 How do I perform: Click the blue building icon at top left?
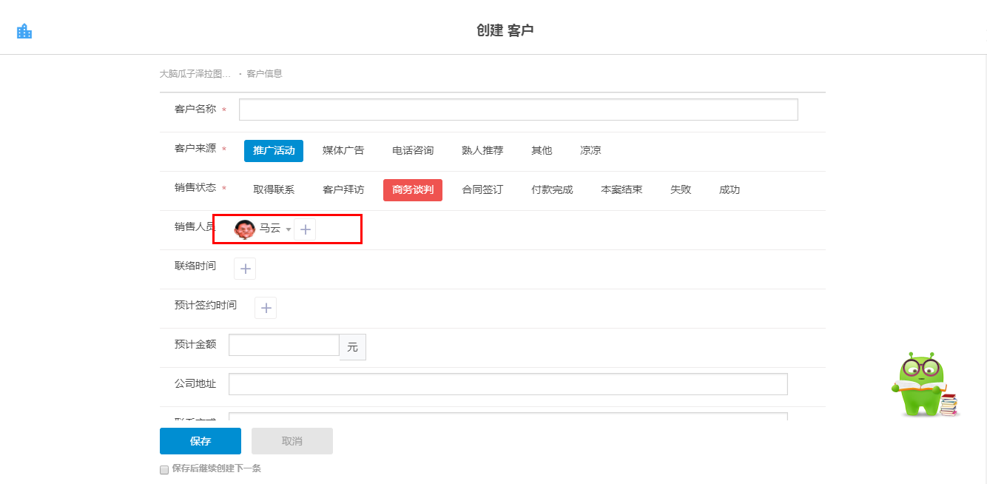[x=24, y=31]
